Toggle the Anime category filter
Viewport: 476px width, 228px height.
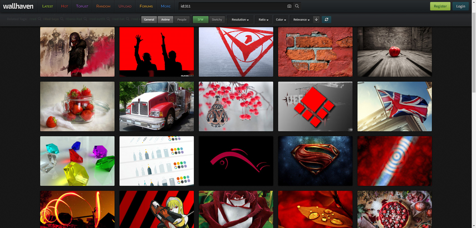(x=165, y=20)
